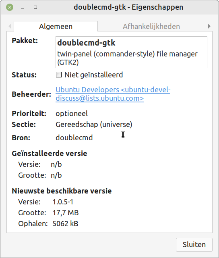The image size is (219, 258).
Task: Click the 'Pakket:' label
Action: point(25,40)
